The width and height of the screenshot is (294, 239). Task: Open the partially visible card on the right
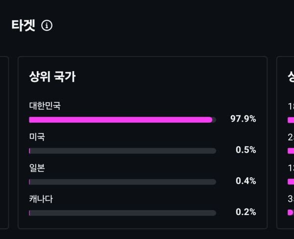(x=285, y=142)
